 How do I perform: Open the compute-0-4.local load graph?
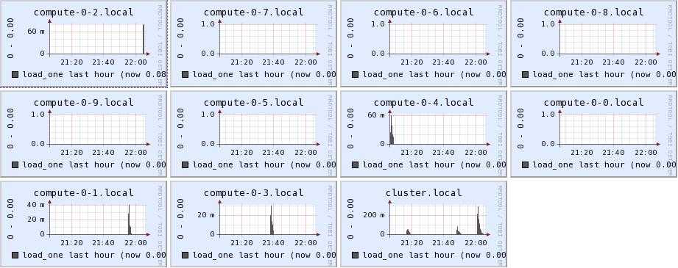coord(423,134)
